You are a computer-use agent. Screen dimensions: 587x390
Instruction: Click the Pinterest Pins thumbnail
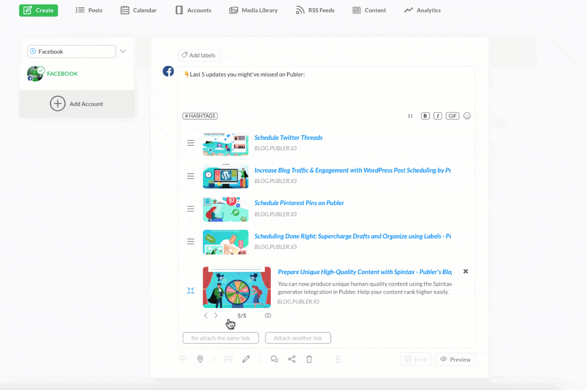point(225,209)
